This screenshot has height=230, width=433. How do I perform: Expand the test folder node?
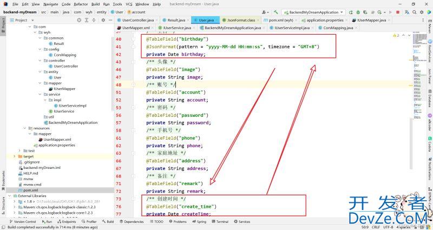[19, 151]
